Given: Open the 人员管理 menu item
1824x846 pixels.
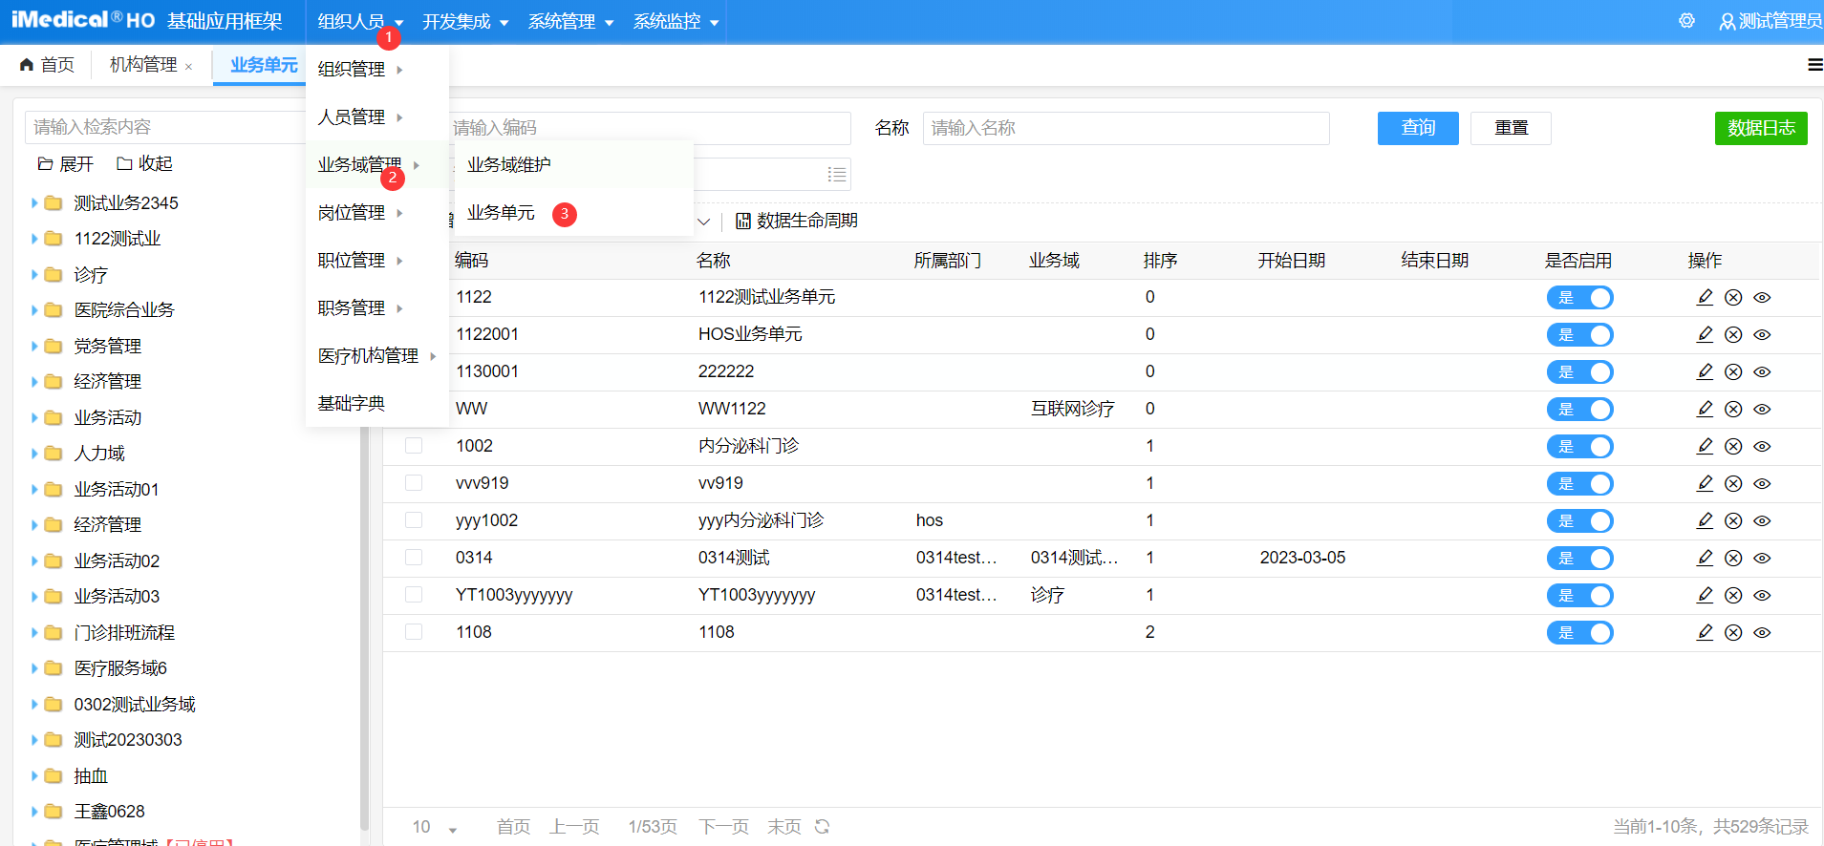Looking at the screenshot, I should [x=377, y=116].
